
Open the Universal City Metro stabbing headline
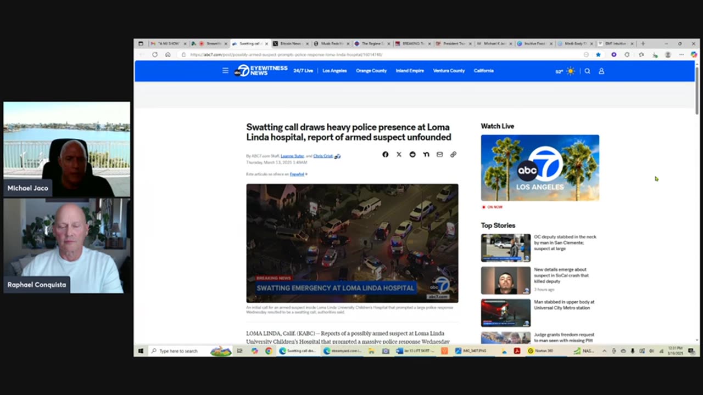pyautogui.click(x=564, y=304)
